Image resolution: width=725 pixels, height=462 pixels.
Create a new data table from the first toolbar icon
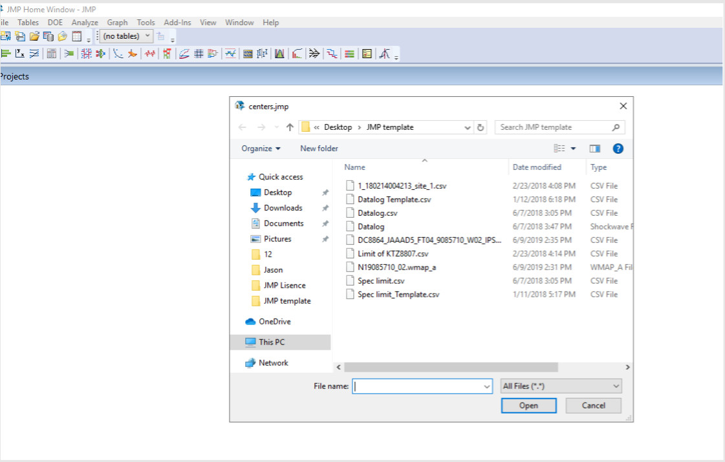(7, 36)
